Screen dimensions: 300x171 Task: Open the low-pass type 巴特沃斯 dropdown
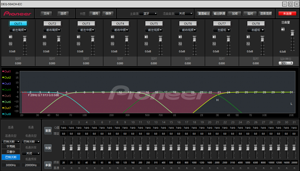(x=31, y=142)
